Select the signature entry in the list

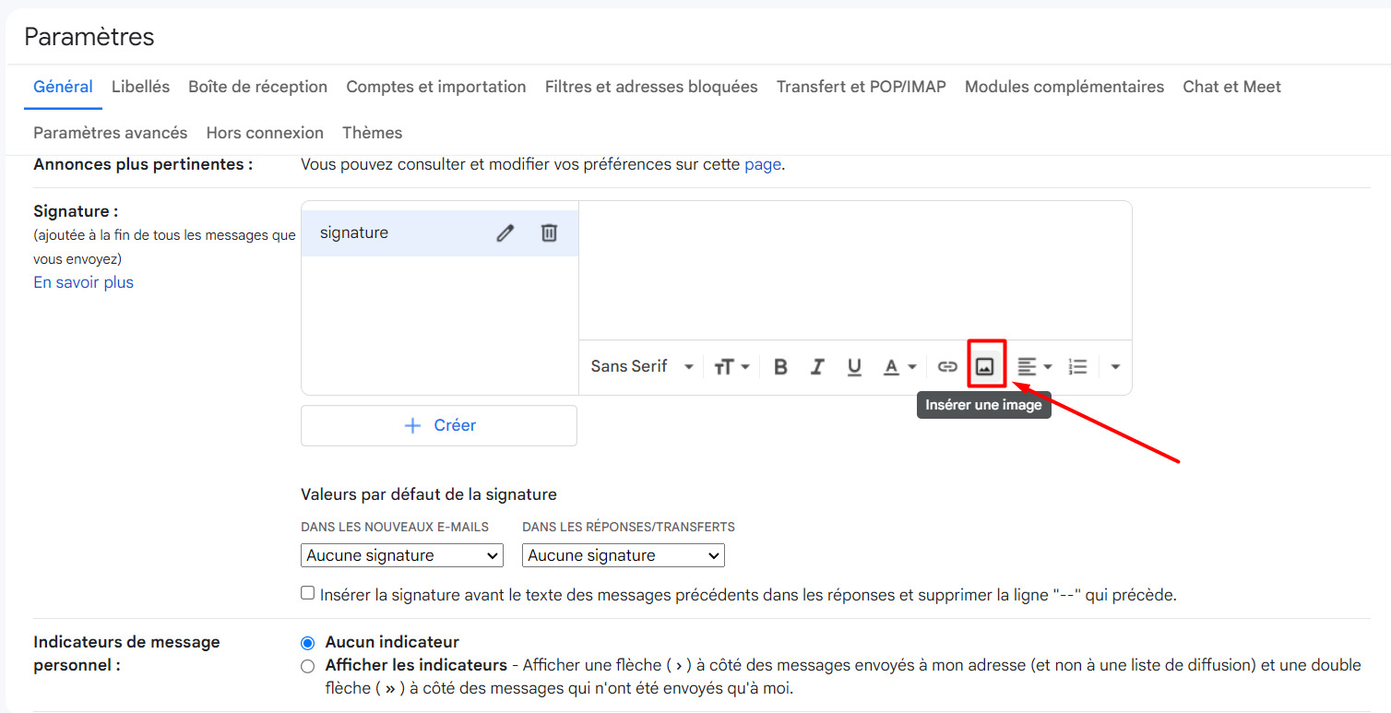440,233
